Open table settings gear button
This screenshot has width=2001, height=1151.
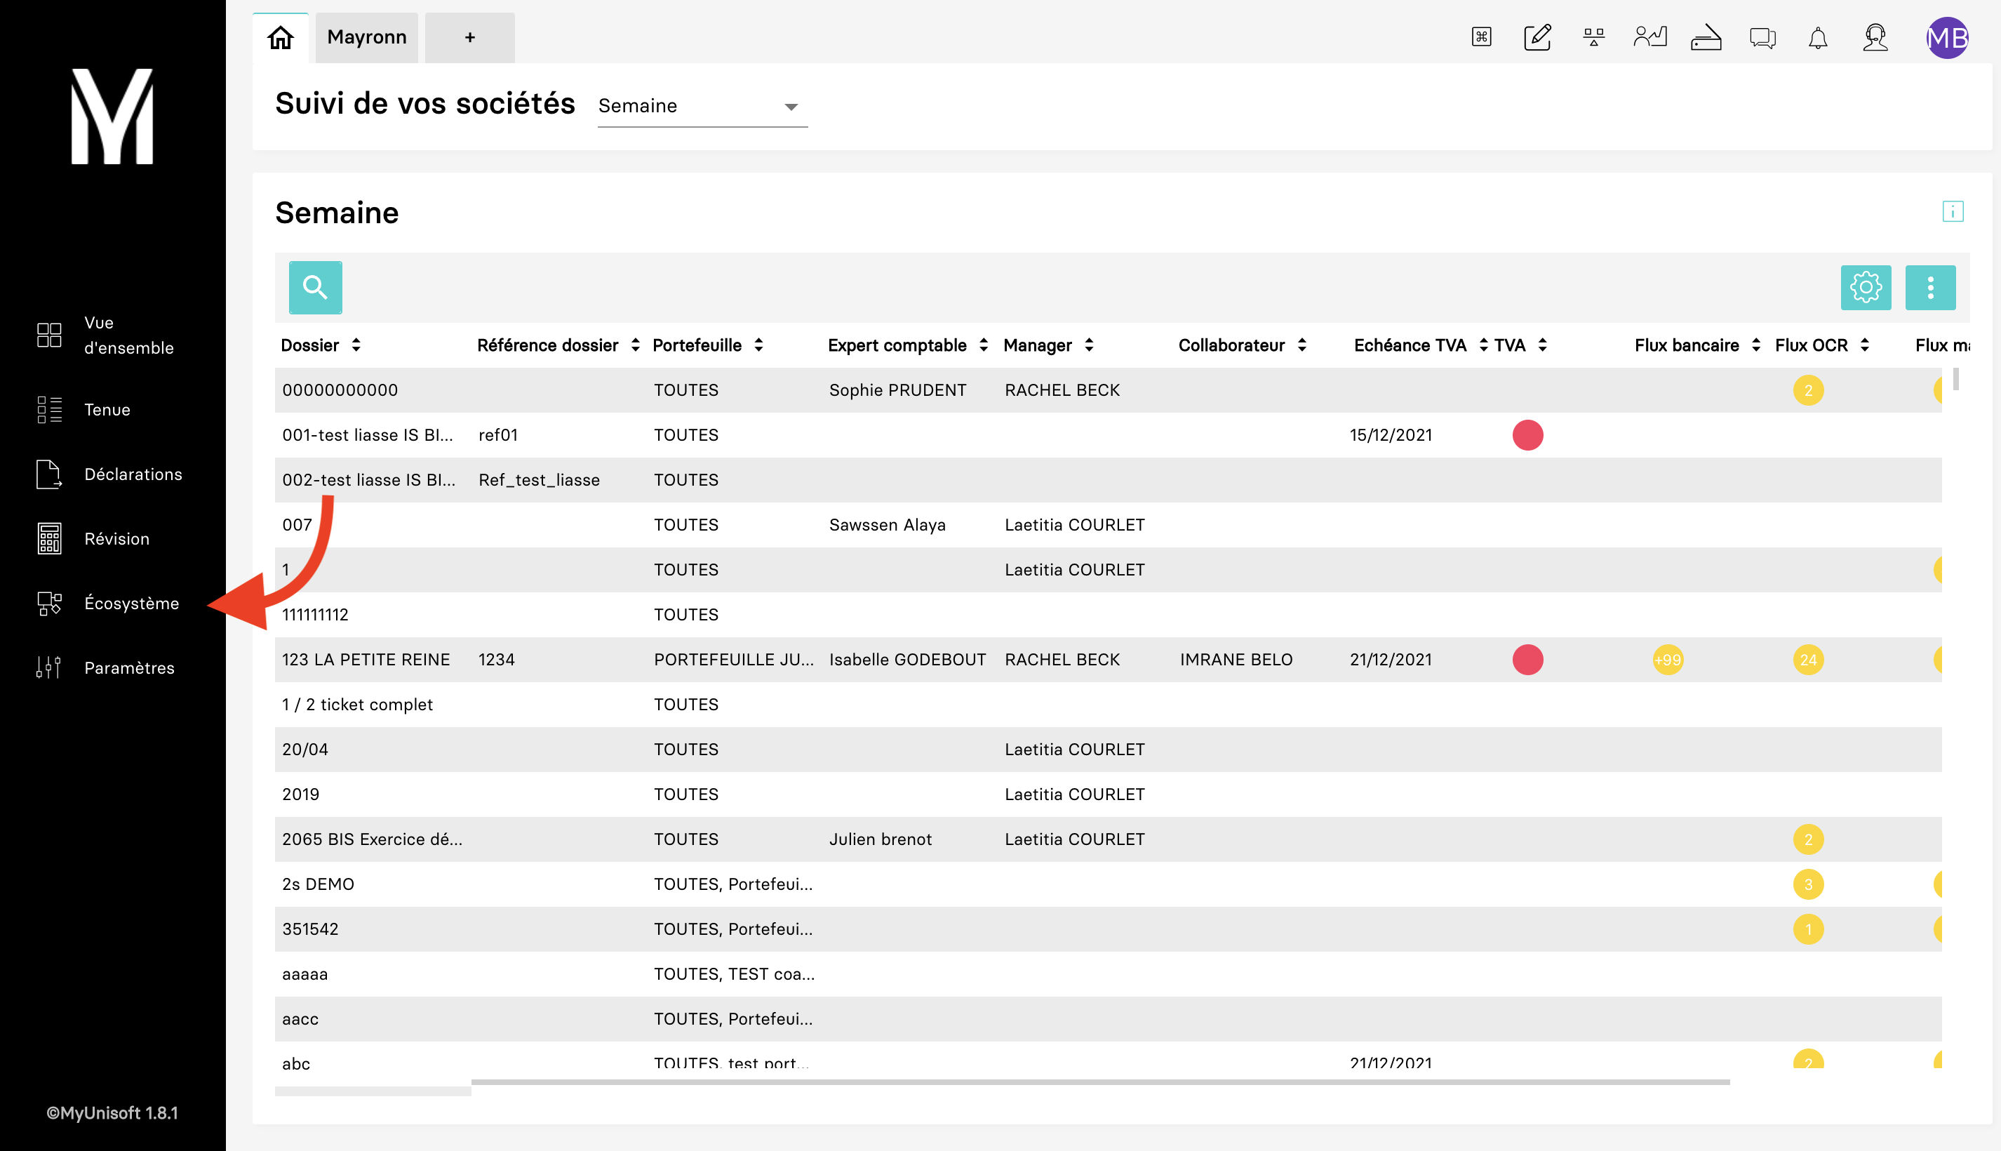(x=1866, y=287)
